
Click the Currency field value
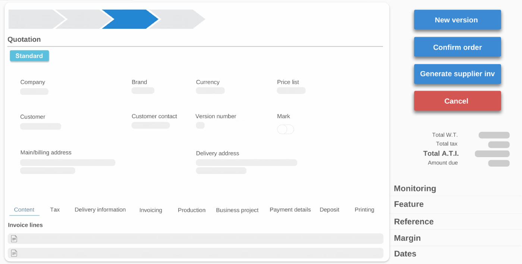tap(210, 91)
